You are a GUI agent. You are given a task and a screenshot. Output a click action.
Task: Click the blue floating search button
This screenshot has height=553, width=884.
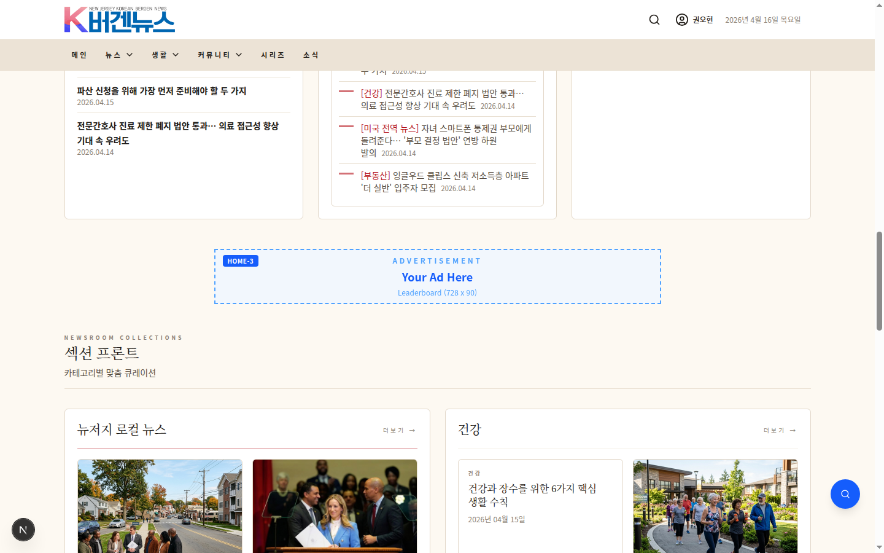coord(845,494)
